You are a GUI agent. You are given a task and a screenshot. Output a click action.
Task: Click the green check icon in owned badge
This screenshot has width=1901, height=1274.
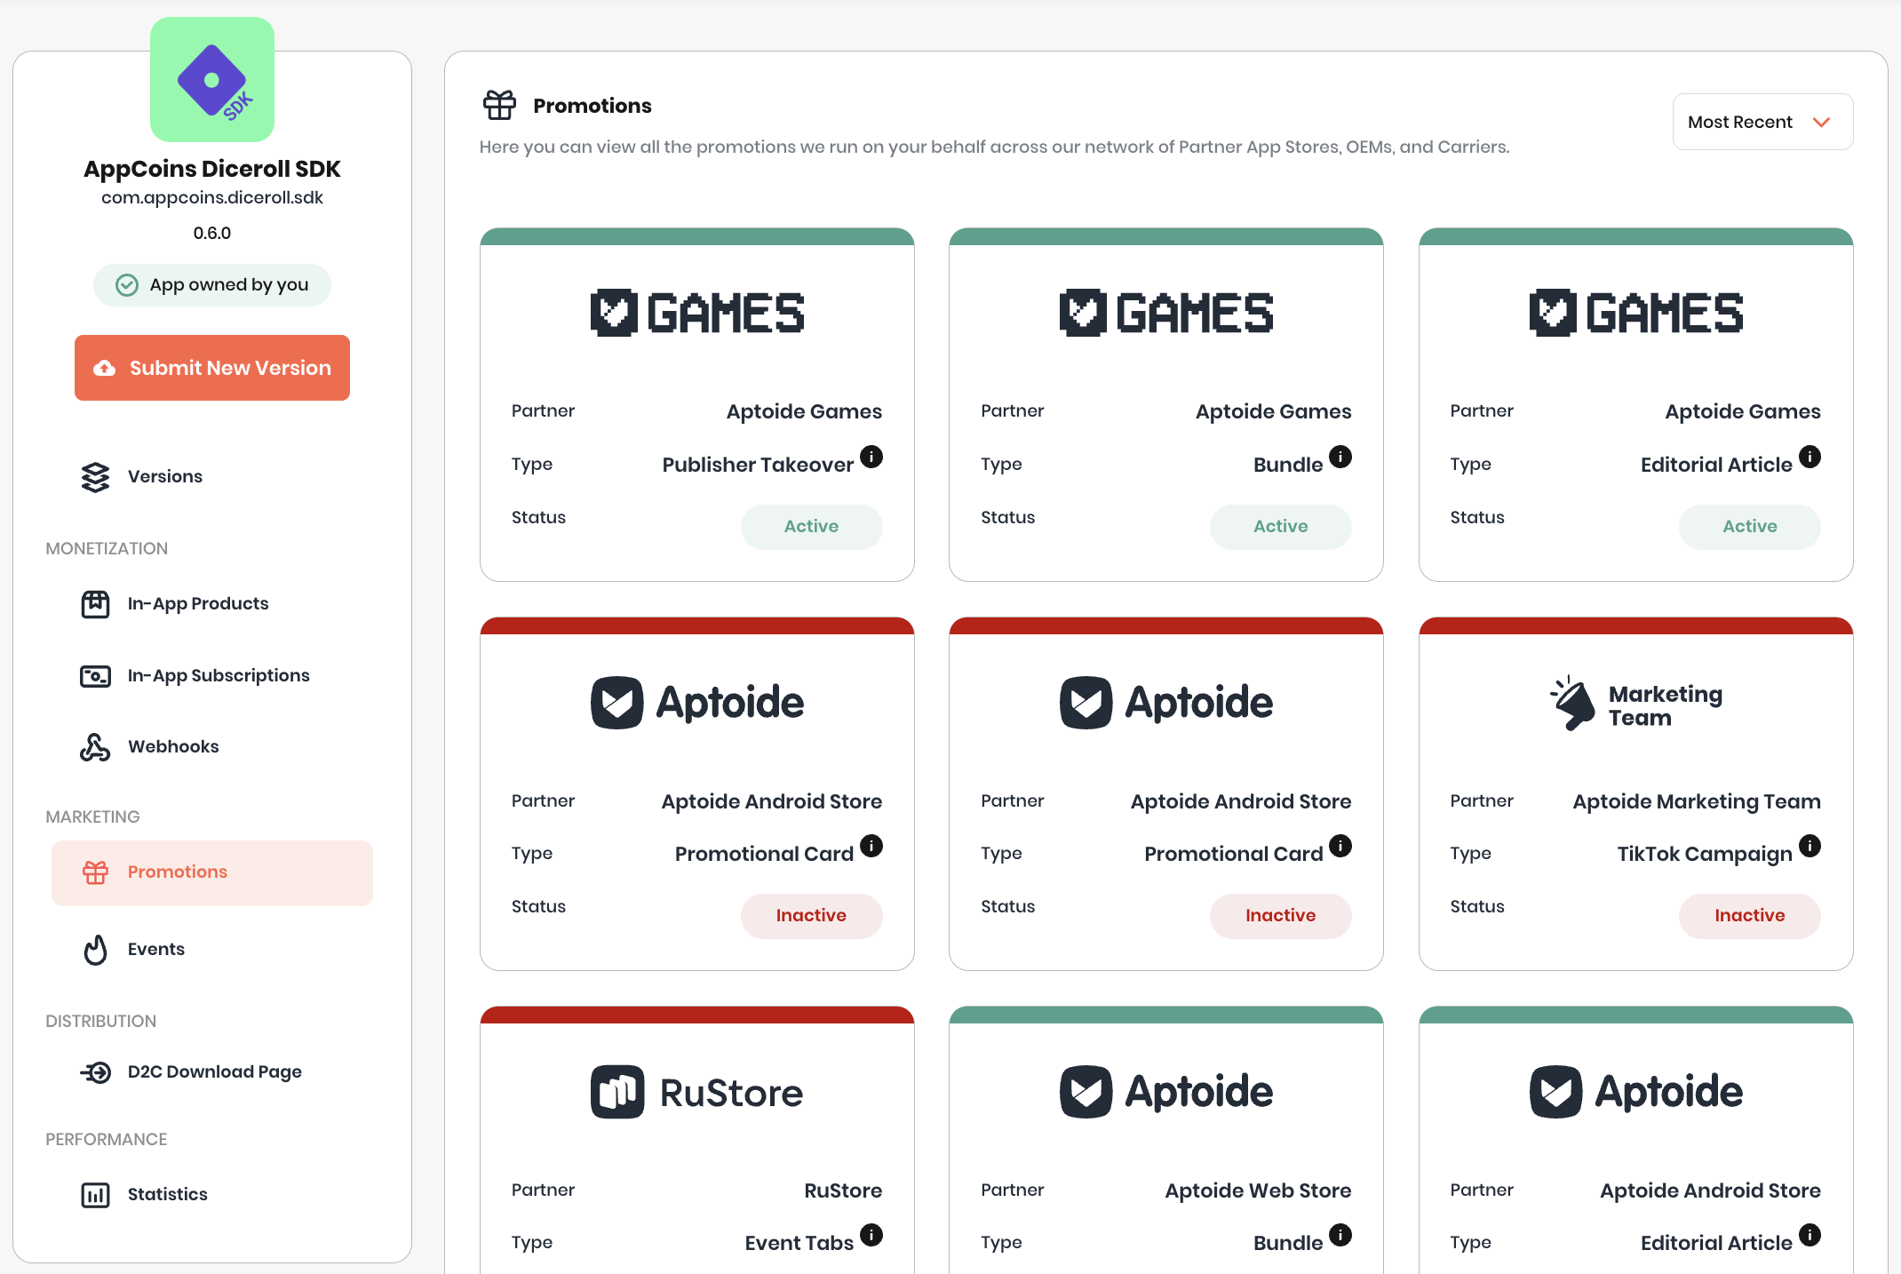127,285
